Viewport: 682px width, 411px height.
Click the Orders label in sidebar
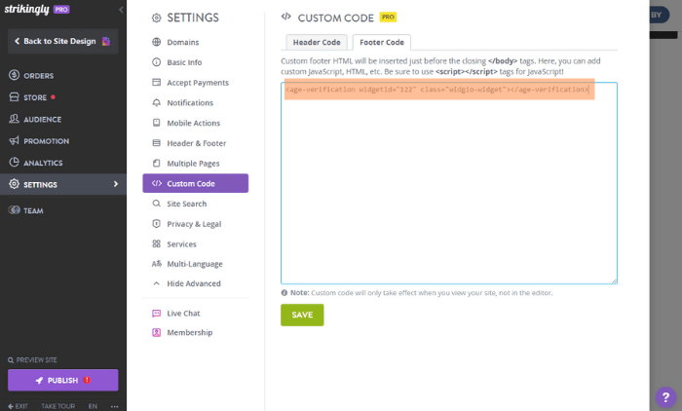pos(39,76)
